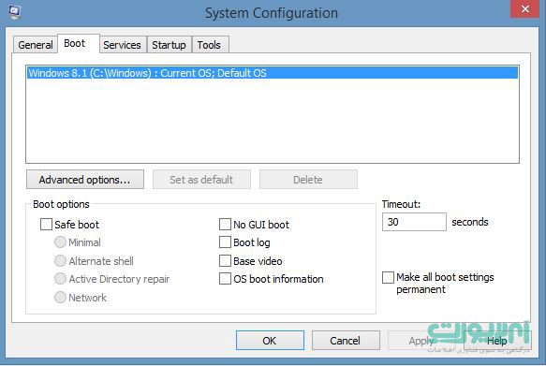Switch to the General tab
The image size is (546, 366).
36,45
